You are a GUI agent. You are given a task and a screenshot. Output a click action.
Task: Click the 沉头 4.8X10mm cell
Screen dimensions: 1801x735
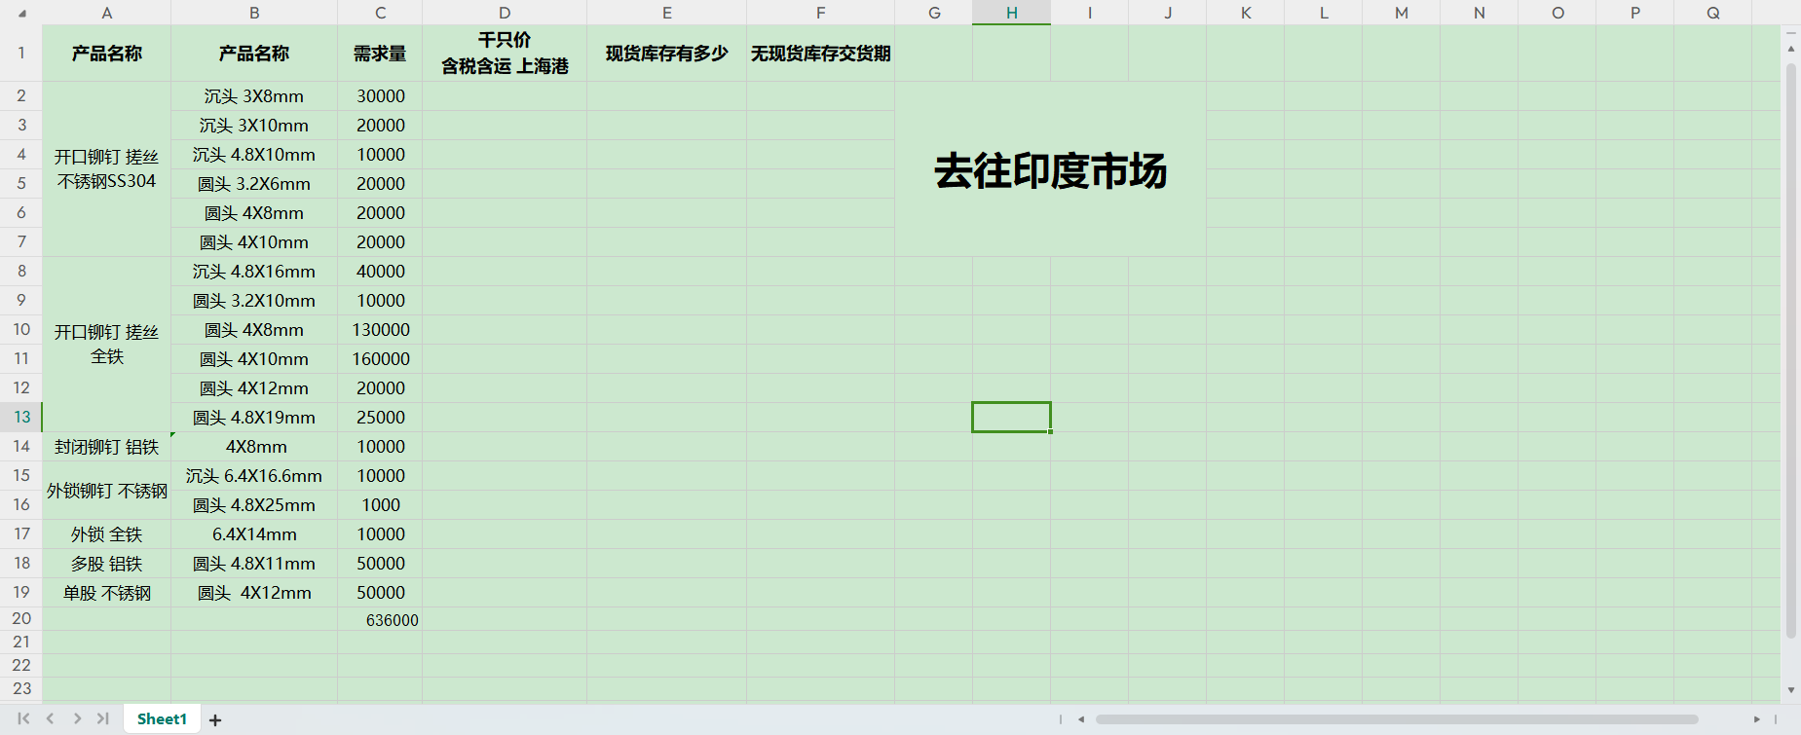pyautogui.click(x=254, y=155)
